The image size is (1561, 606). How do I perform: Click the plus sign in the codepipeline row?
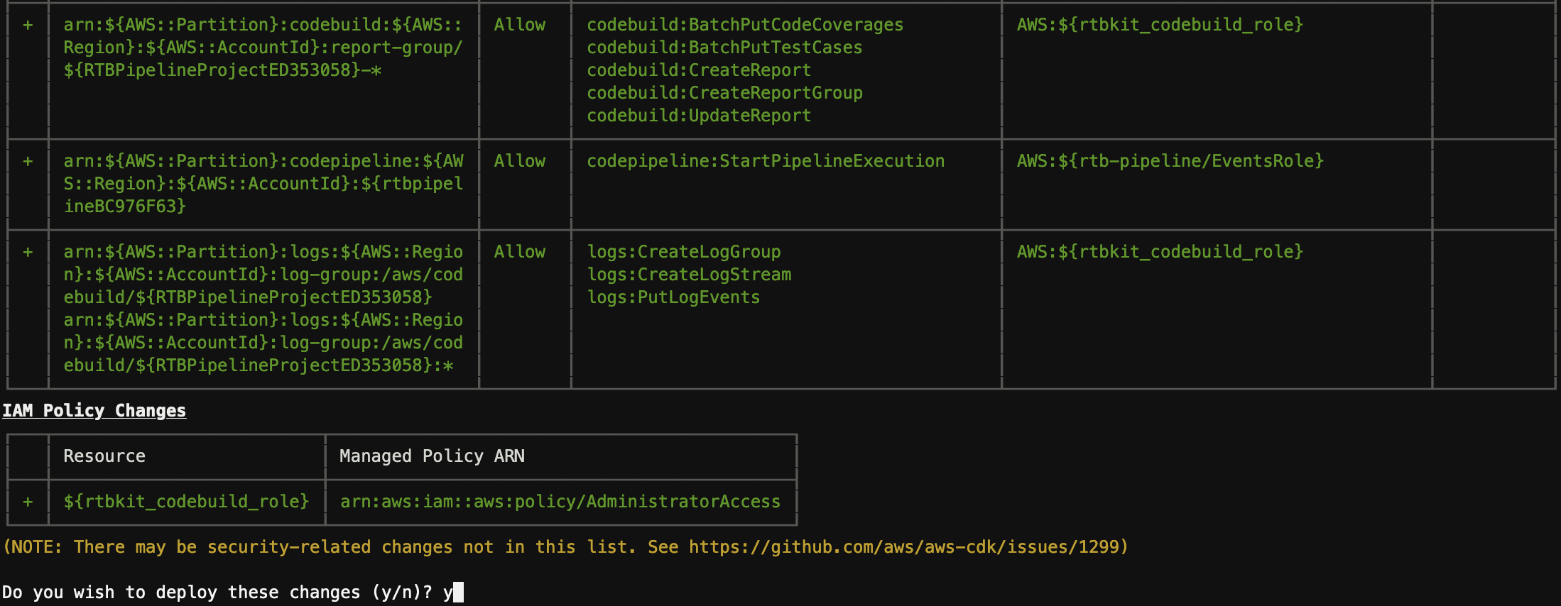click(28, 161)
